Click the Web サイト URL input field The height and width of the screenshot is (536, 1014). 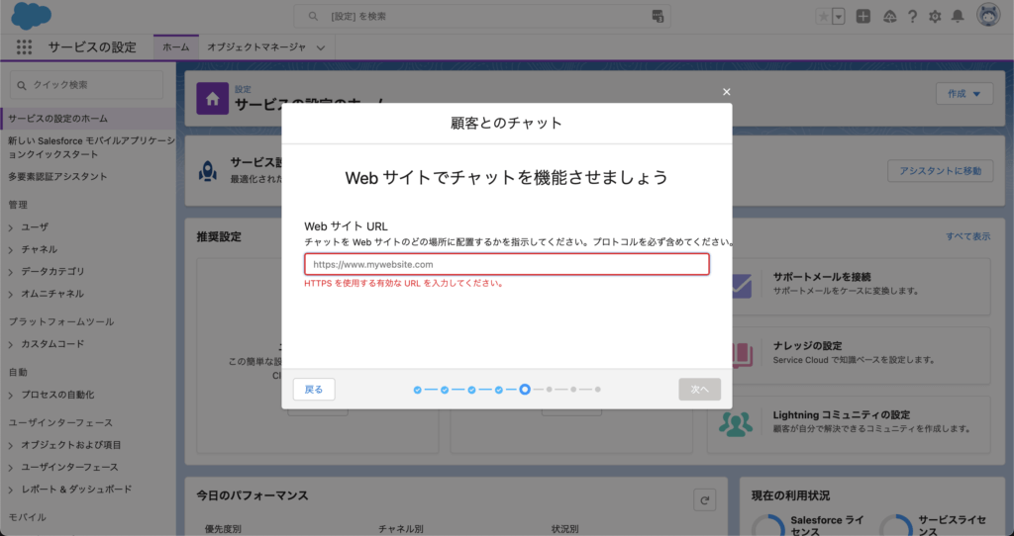pos(507,264)
